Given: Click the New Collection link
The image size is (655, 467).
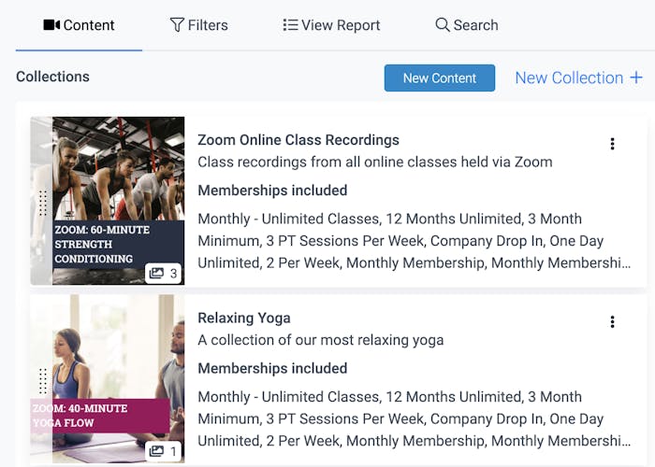Looking at the screenshot, I should (569, 78).
